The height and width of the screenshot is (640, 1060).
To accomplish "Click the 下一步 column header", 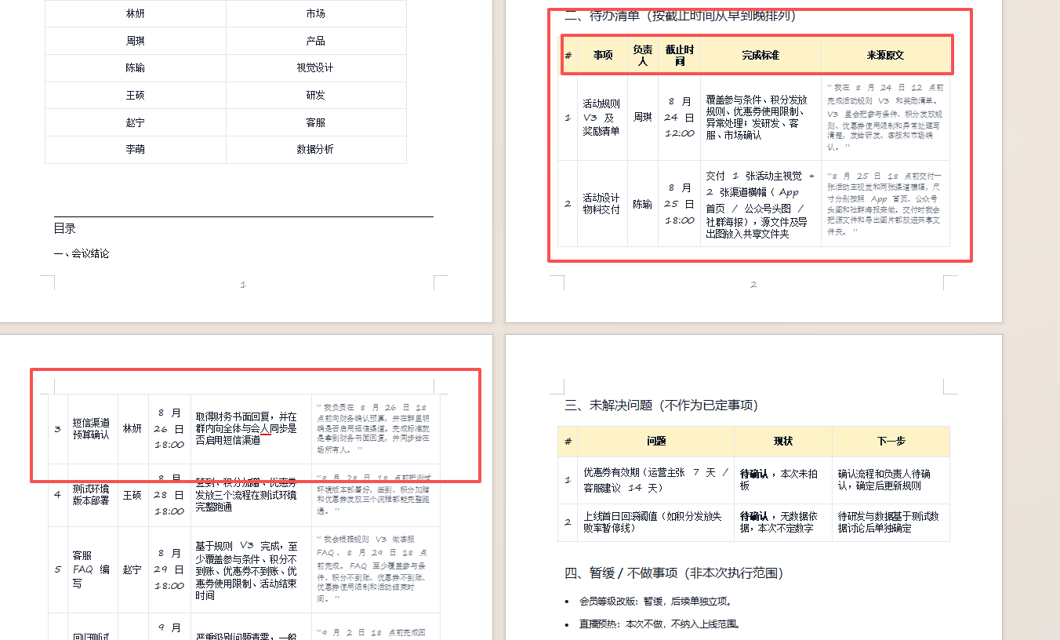I will (x=891, y=442).
